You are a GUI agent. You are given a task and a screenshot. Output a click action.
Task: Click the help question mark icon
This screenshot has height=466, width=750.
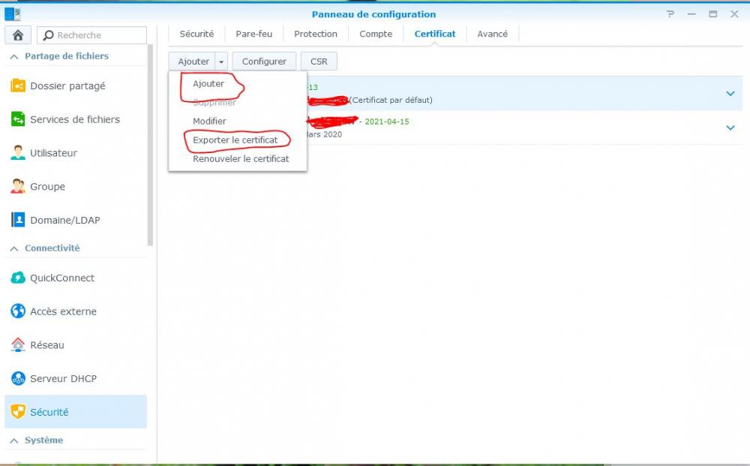[670, 14]
